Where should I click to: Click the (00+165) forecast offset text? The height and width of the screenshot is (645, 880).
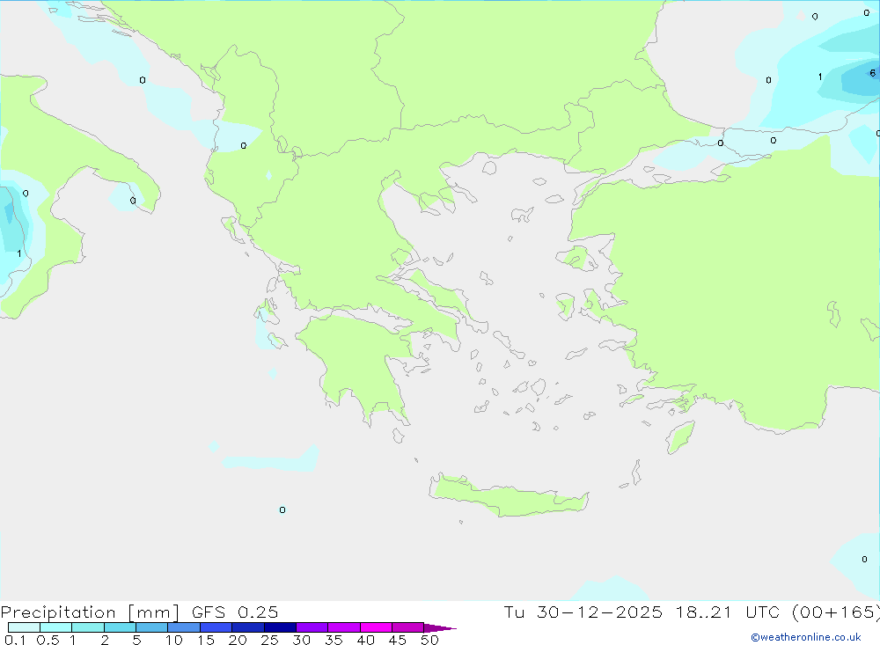[x=835, y=612]
